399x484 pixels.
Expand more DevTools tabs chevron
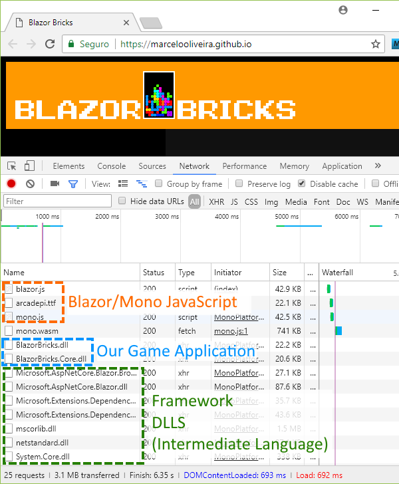378,166
